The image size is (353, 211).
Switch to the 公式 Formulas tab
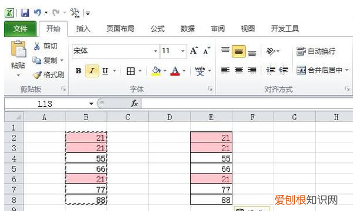click(x=158, y=29)
